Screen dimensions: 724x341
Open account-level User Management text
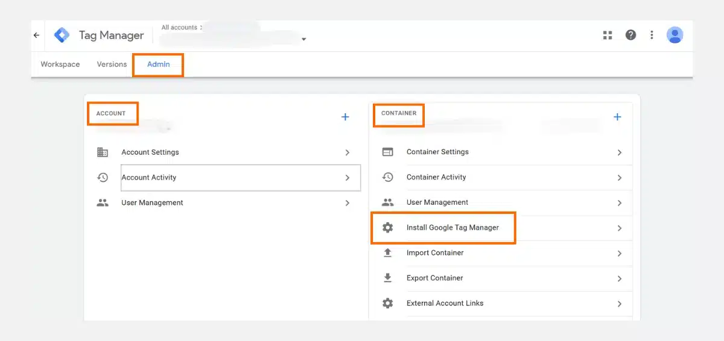coord(152,203)
